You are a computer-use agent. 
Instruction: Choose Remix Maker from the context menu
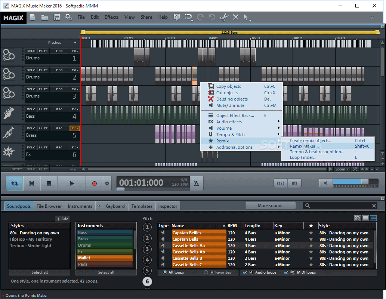[x=304, y=146]
